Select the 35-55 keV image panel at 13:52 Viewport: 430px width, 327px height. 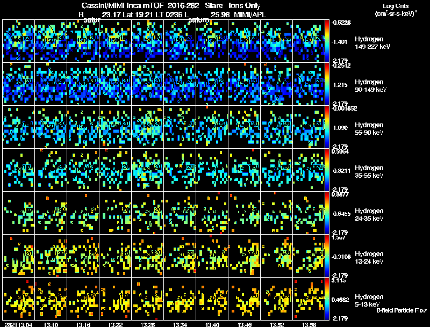pos(277,170)
